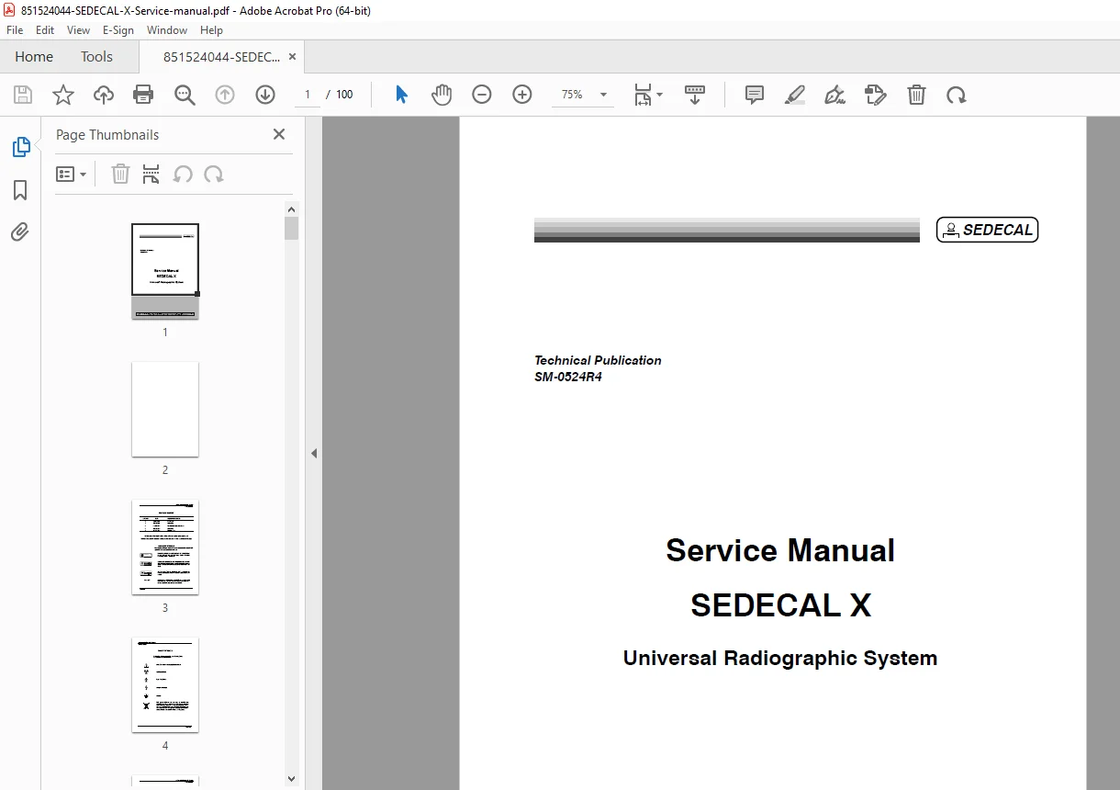
Task: Click the thumbnails panel scrollbar handle
Action: click(x=292, y=228)
